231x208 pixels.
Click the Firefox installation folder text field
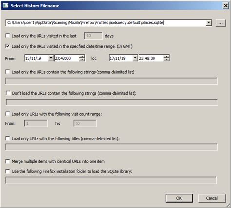[x=111, y=180]
